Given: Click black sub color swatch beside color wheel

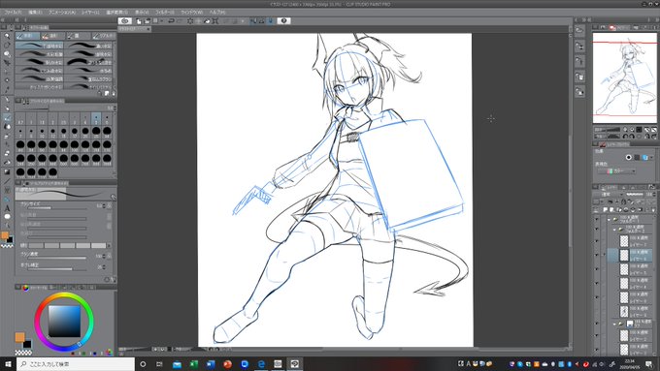Looking at the screenshot, I should pyautogui.click(x=27, y=344).
